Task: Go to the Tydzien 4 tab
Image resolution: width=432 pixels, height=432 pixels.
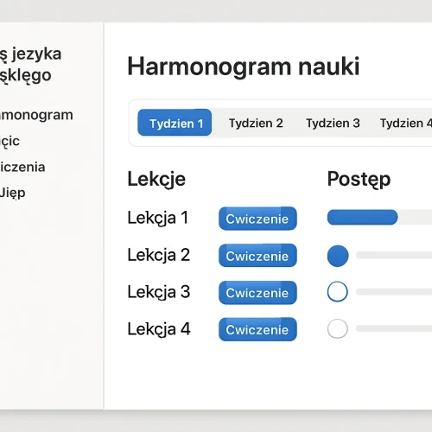Action: (x=406, y=124)
